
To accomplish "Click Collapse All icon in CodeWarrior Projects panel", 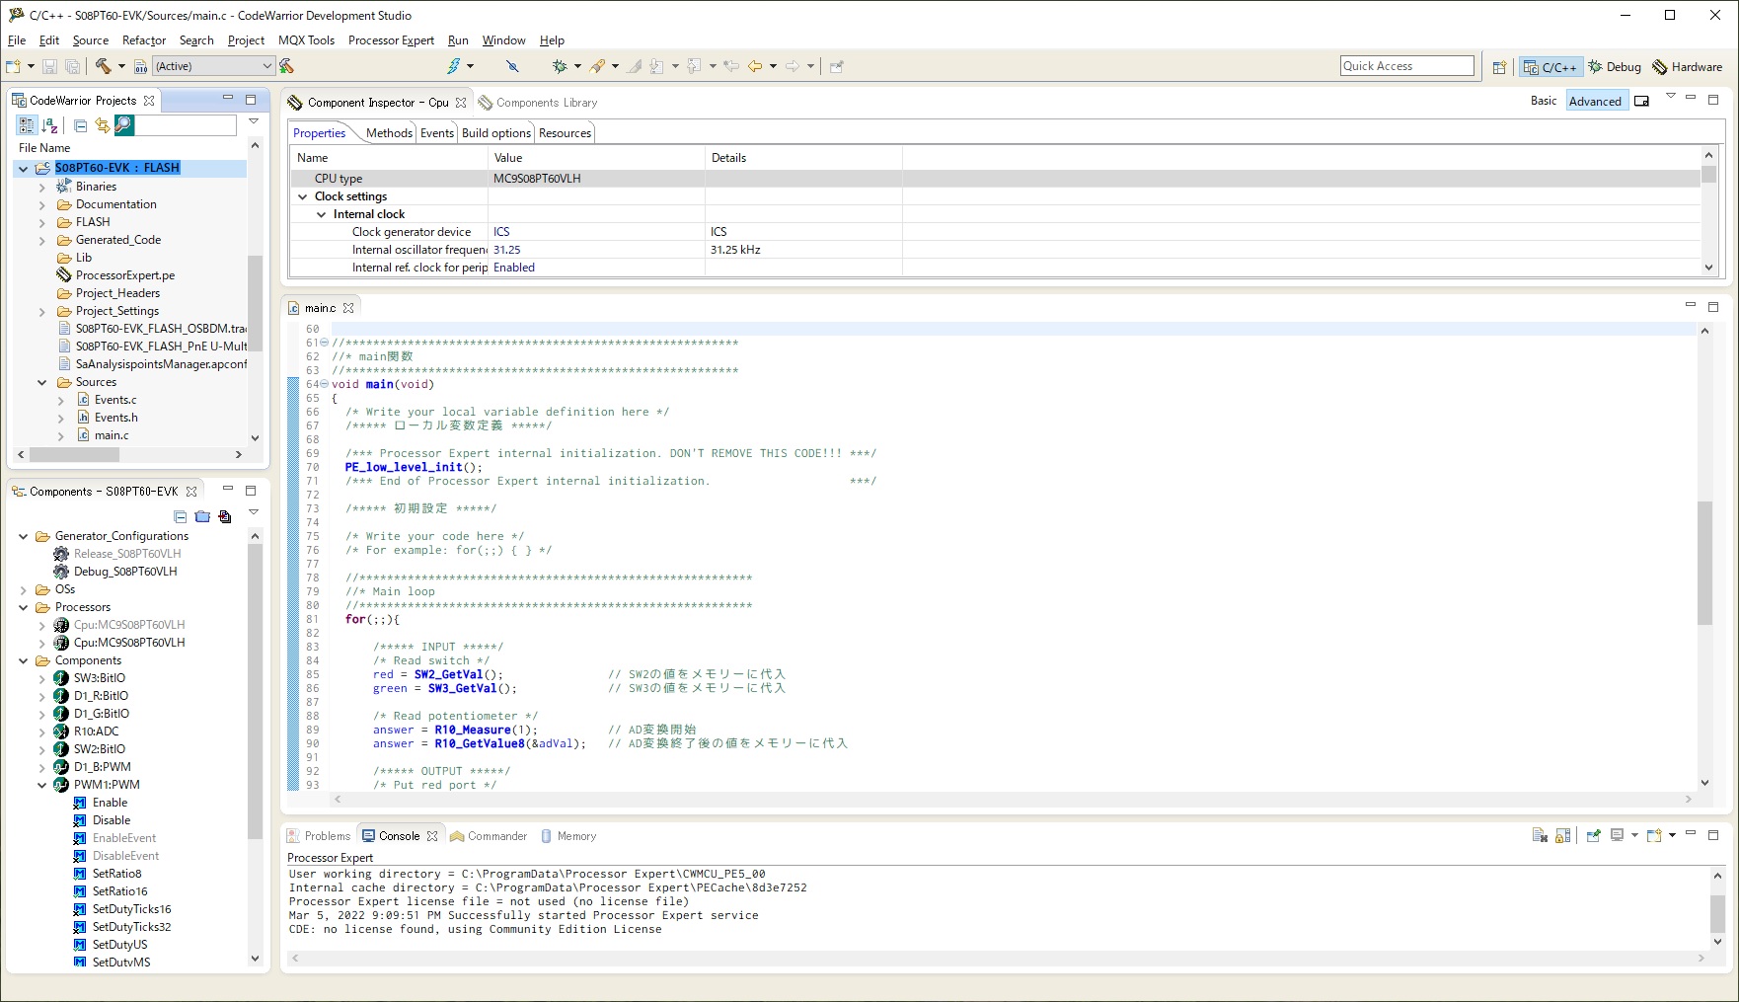I will 81,125.
